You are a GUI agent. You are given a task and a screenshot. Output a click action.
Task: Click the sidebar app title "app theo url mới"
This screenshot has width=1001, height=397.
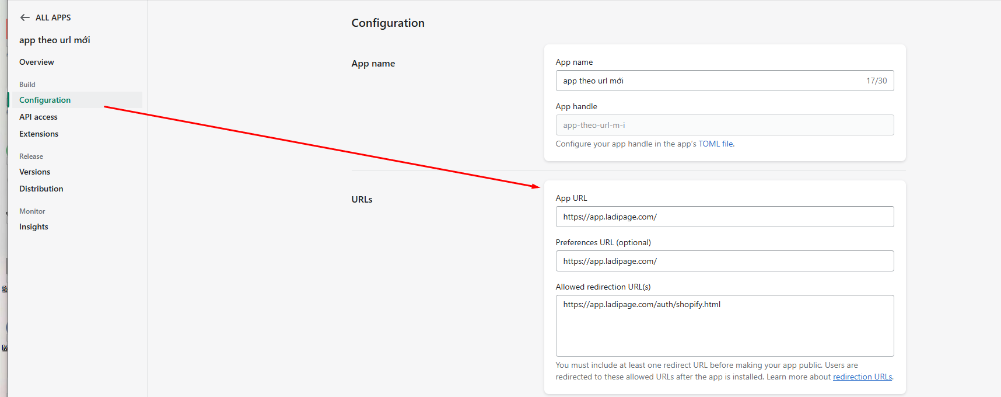(55, 40)
